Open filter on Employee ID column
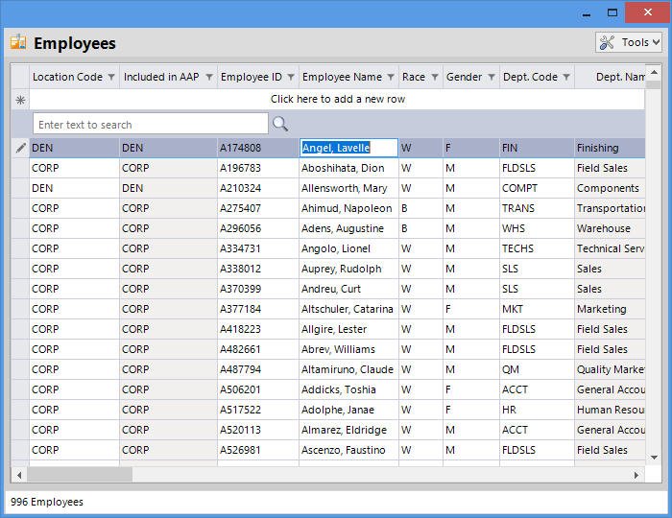The width and height of the screenshot is (672, 518). (x=290, y=77)
